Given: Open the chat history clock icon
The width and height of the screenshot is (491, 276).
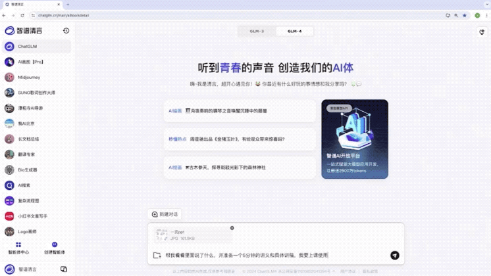Looking at the screenshot, I should click(66, 30).
